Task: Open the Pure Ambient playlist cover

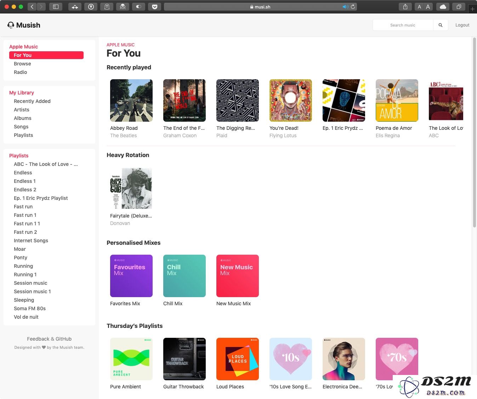Action: pyautogui.click(x=131, y=359)
